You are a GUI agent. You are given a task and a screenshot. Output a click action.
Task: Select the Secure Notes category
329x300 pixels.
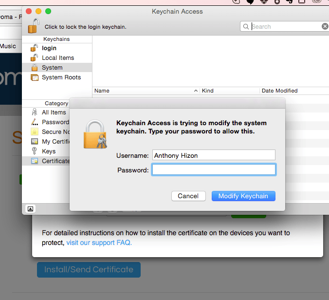(x=46, y=131)
